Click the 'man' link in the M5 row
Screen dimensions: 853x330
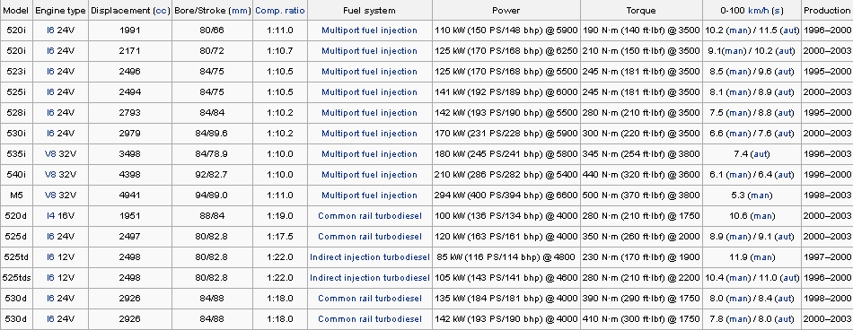pyautogui.click(x=760, y=195)
